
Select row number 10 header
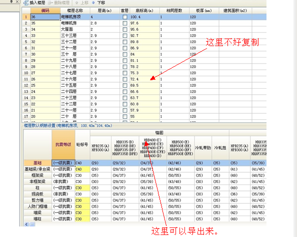[26, 73]
